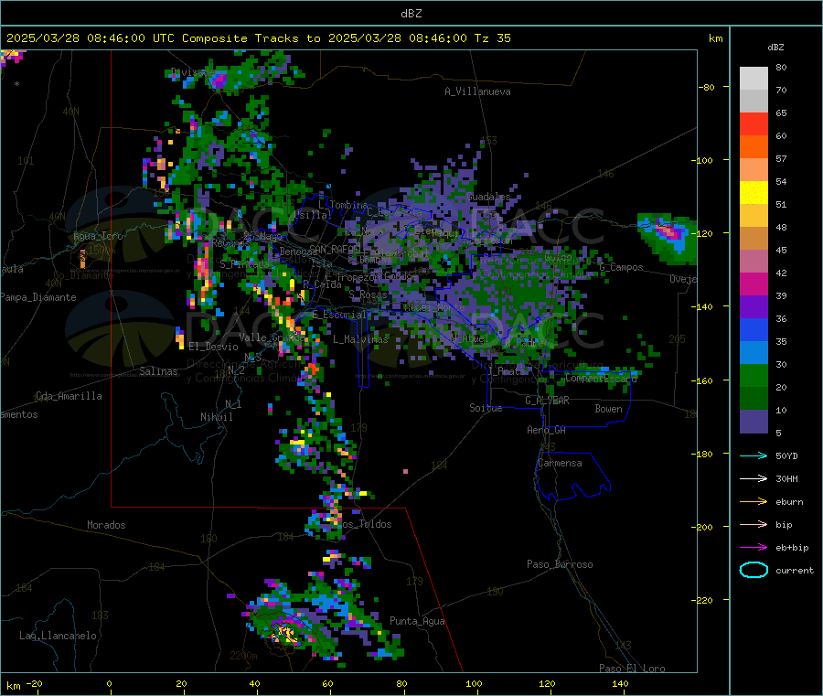The height and width of the screenshot is (696, 823).
Task: Click the '2200m' elevation label near bottom
Action: 243,656
